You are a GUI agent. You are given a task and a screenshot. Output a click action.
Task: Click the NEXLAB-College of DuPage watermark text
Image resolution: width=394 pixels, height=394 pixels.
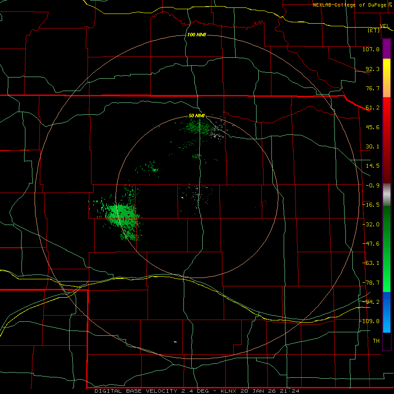coord(349,5)
